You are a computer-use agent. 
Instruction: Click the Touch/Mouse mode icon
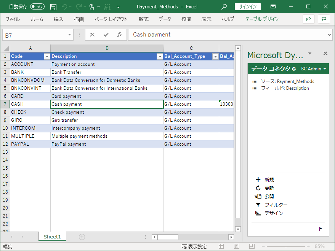(x=91, y=7)
